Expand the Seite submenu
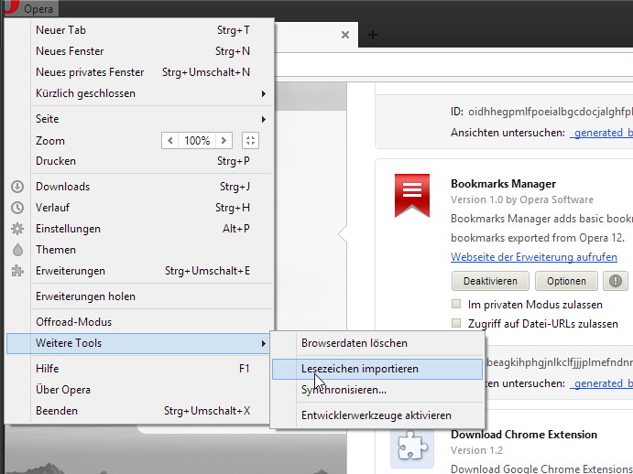The width and height of the screenshot is (633, 474). 139,119
